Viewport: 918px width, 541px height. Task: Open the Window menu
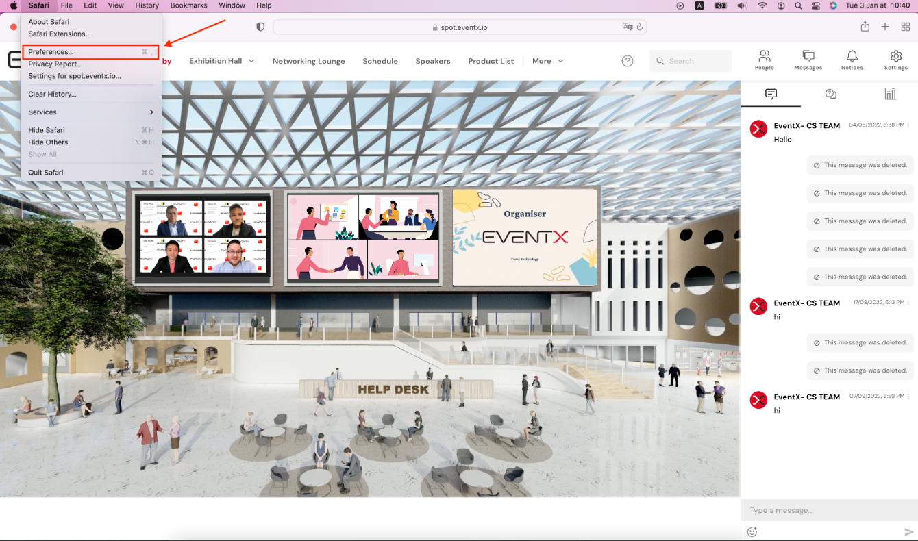coord(232,5)
